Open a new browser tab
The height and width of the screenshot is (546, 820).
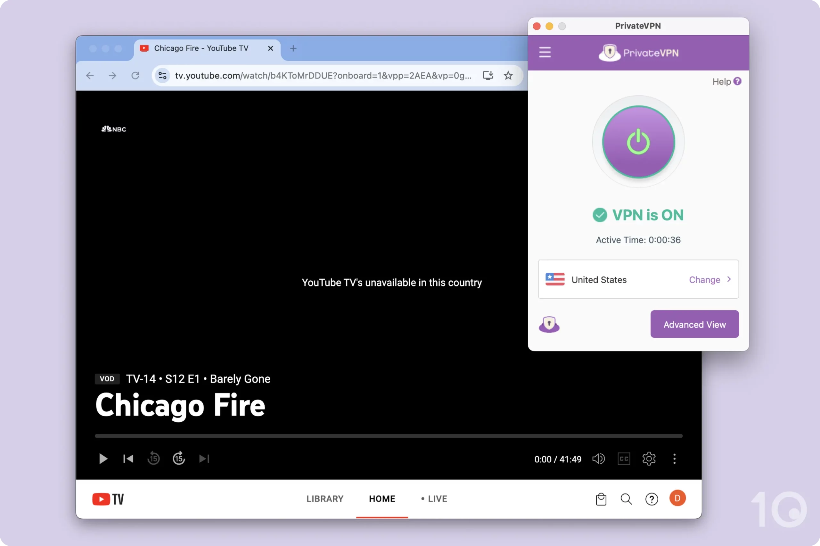point(293,48)
